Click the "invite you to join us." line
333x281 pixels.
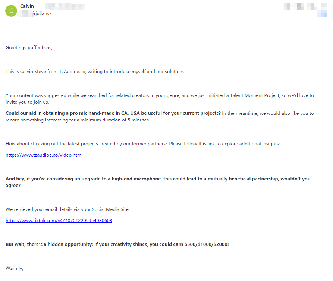[x=27, y=102]
